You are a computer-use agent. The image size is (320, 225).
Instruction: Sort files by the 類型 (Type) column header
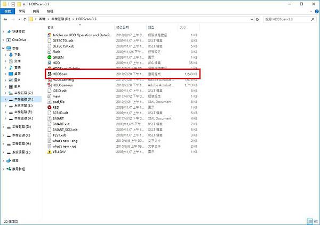point(162,27)
